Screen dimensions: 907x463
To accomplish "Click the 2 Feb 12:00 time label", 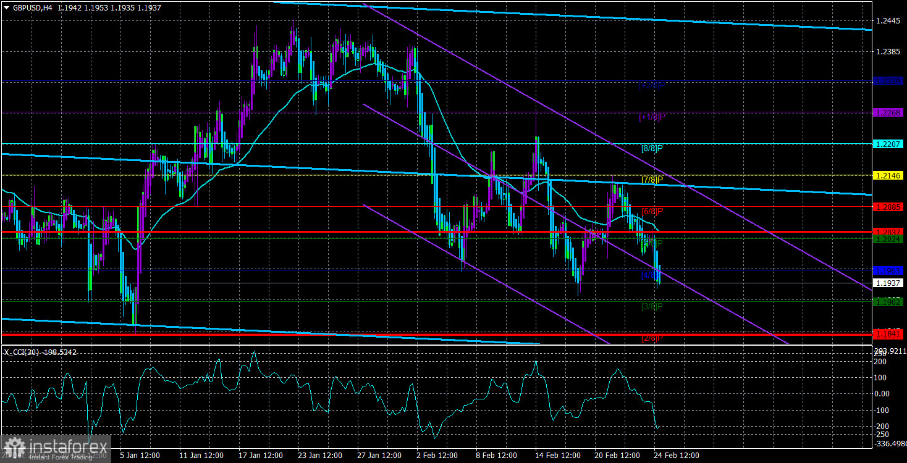I will click(x=437, y=456).
